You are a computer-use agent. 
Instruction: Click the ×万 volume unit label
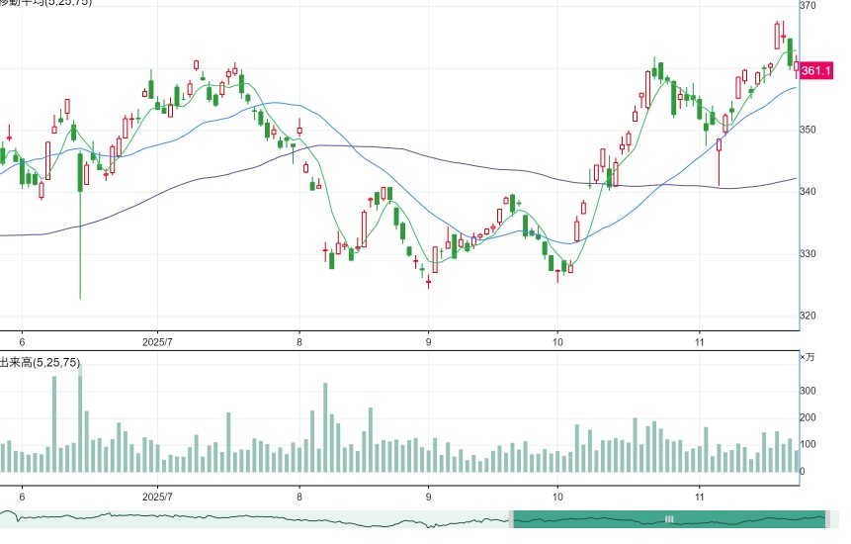click(808, 357)
